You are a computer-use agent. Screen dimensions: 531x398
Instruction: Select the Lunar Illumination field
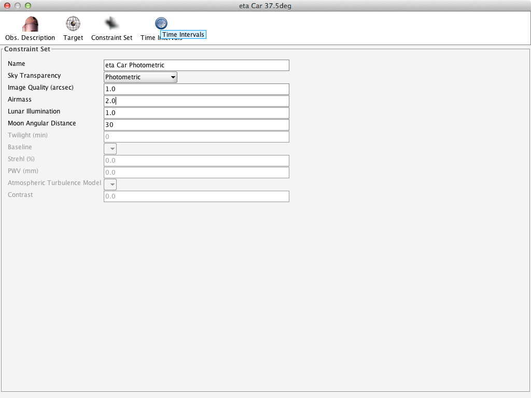coord(197,113)
